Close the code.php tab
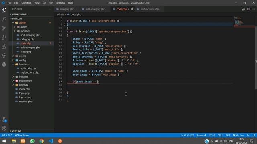 (132, 9)
